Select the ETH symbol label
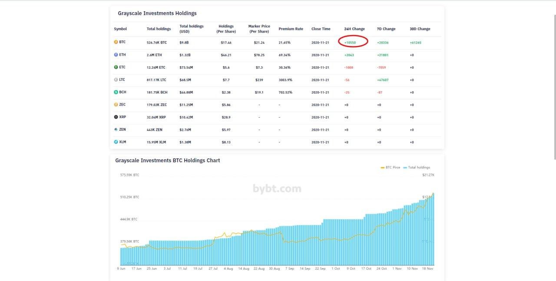The width and height of the screenshot is (556, 281). (122, 55)
